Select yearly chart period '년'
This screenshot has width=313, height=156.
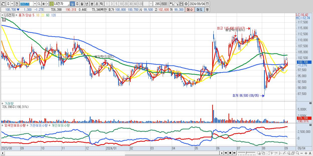pos(87,4)
